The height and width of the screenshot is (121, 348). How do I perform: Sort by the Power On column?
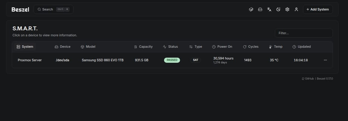pyautogui.click(x=222, y=47)
